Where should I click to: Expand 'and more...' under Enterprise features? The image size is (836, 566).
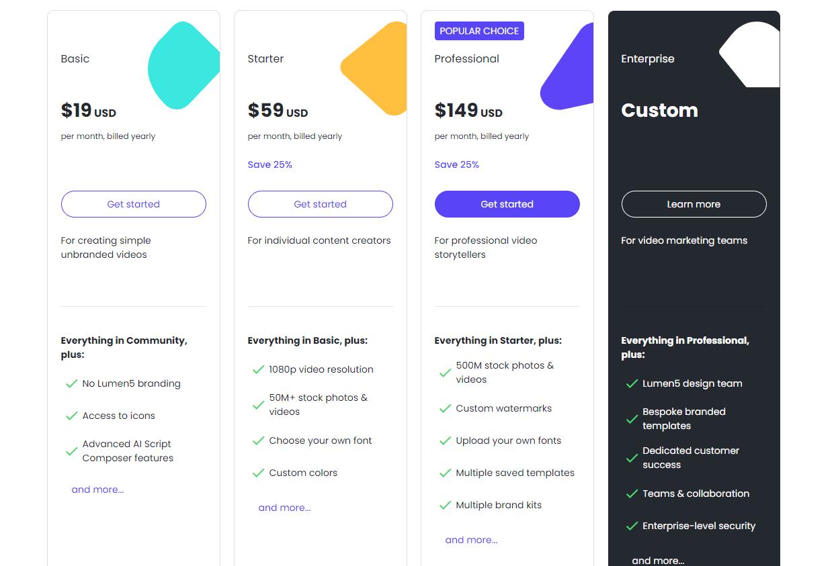658,560
